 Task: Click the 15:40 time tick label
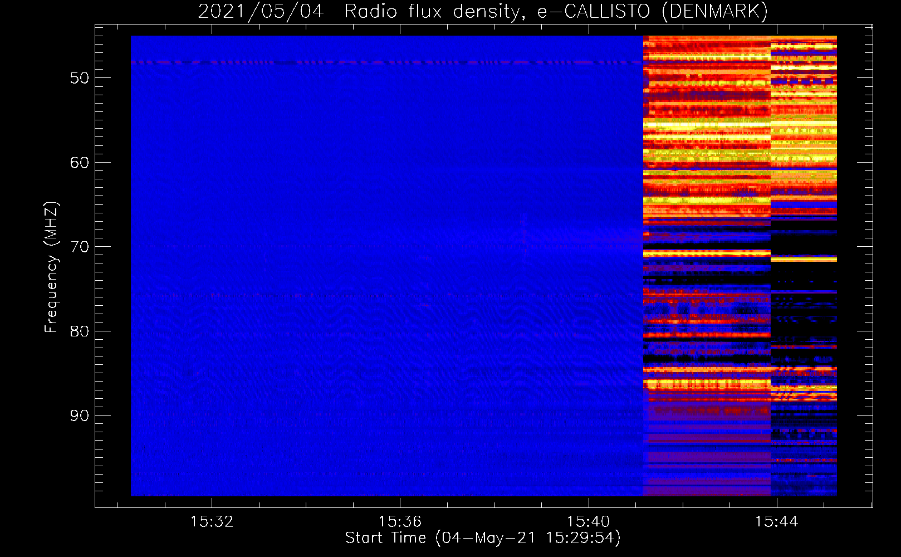click(x=588, y=522)
